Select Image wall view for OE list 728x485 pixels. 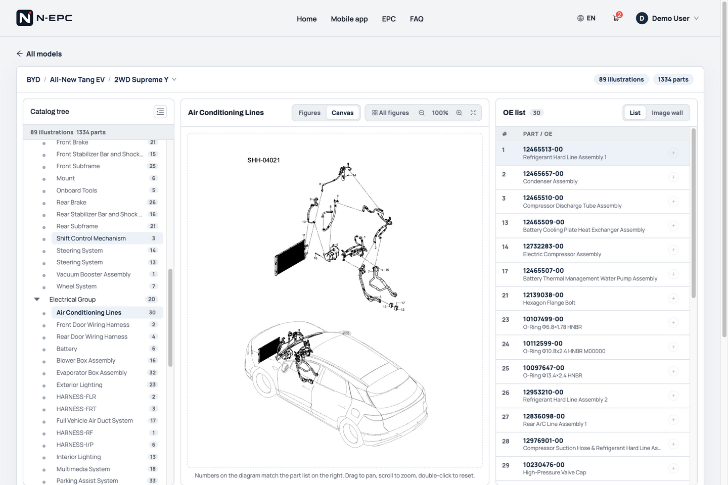click(x=667, y=113)
